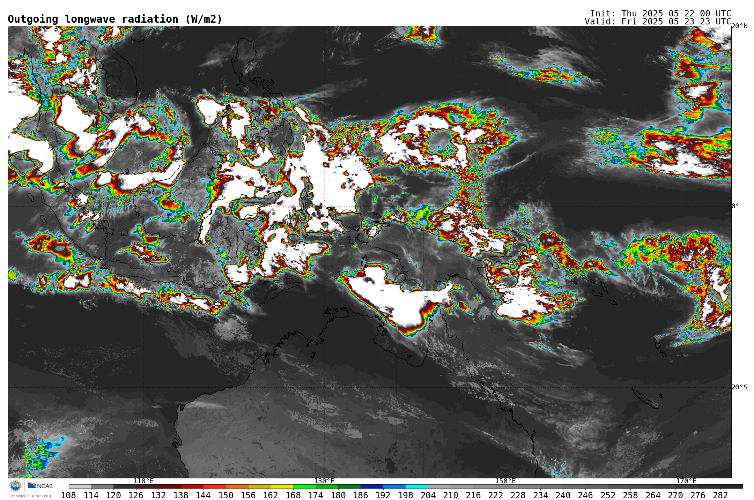The height and width of the screenshot is (500, 754).
Task: Pick the orange colorbar swatch, 150–156
Action: click(237, 487)
